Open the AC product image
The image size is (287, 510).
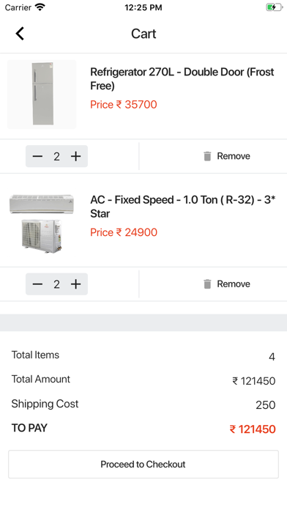(x=42, y=223)
